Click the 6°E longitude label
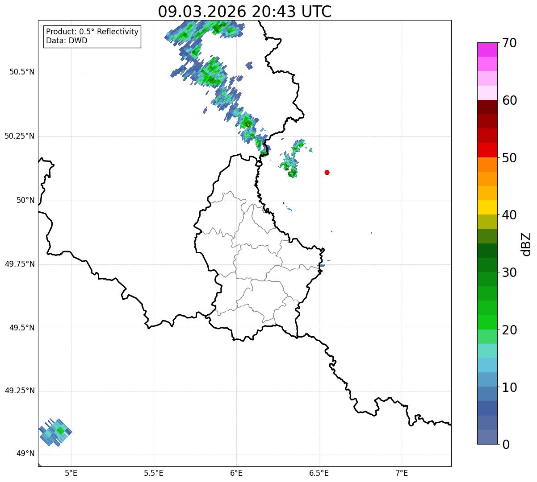Screen dimensions: 537x482 tap(236, 473)
